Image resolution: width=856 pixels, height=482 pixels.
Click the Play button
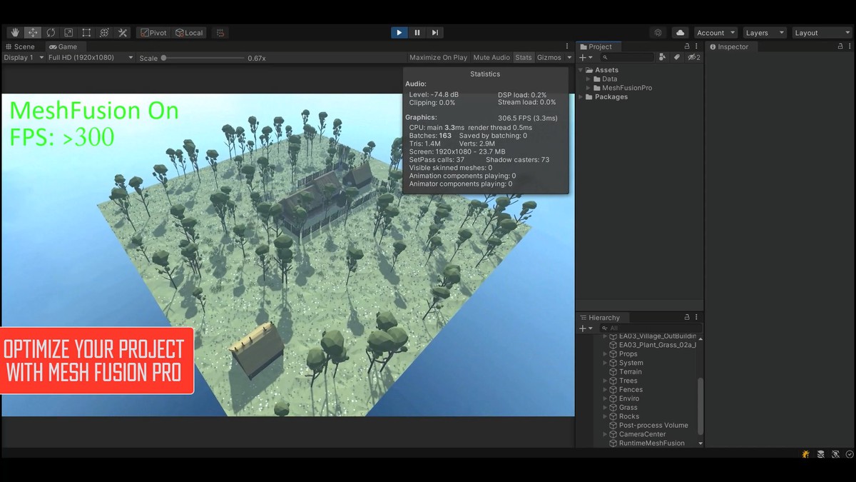click(x=399, y=33)
